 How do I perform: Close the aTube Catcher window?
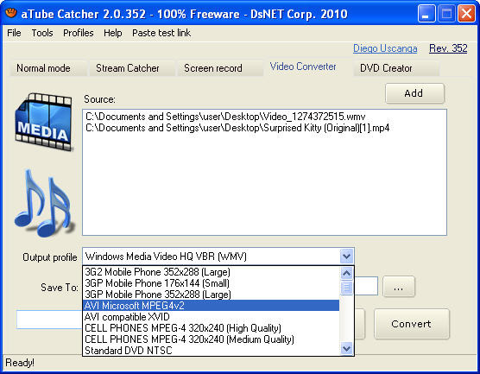click(466, 14)
